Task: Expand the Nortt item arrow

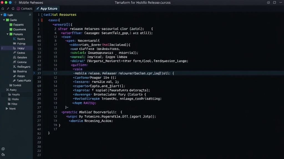Action: [x=7, y=108]
